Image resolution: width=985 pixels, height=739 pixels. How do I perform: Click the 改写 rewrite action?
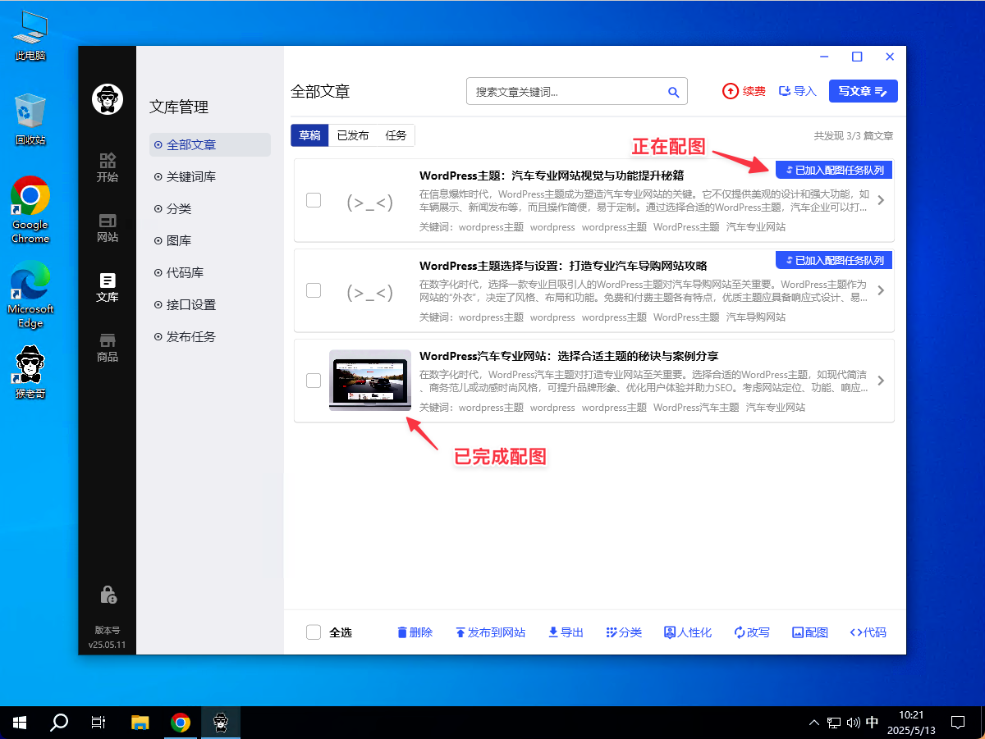[752, 632]
